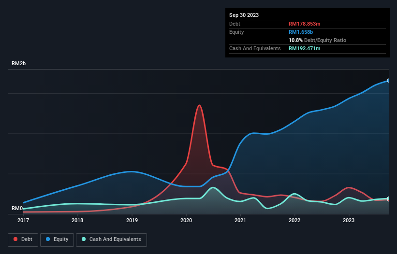
Task: Click the RM0 y-axis label
Action: click(x=17, y=208)
